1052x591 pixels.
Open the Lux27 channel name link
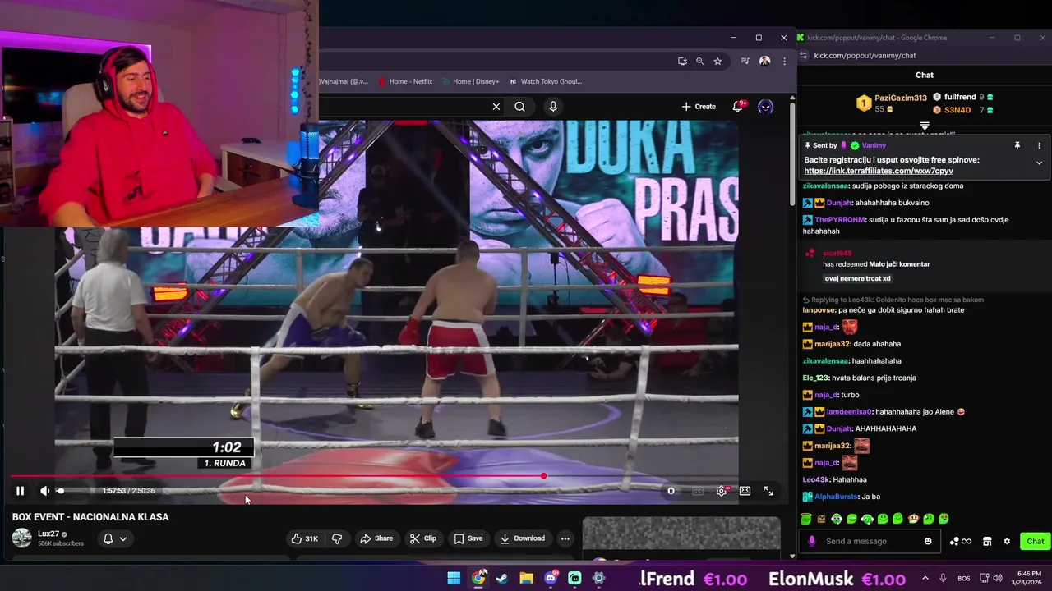49,534
